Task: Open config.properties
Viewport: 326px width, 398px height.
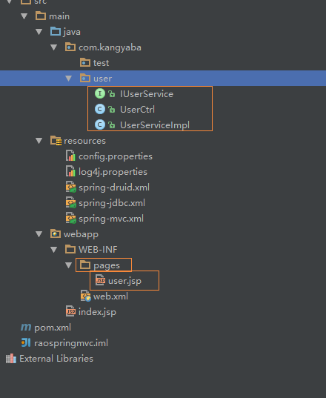Action: (x=116, y=156)
